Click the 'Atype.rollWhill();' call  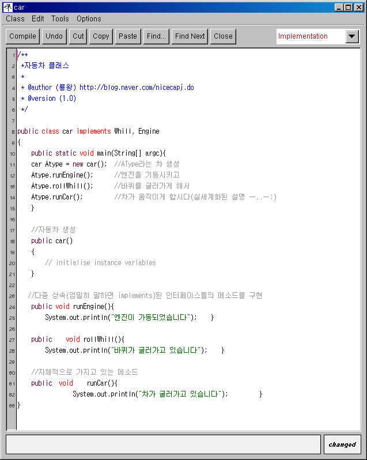click(x=62, y=186)
